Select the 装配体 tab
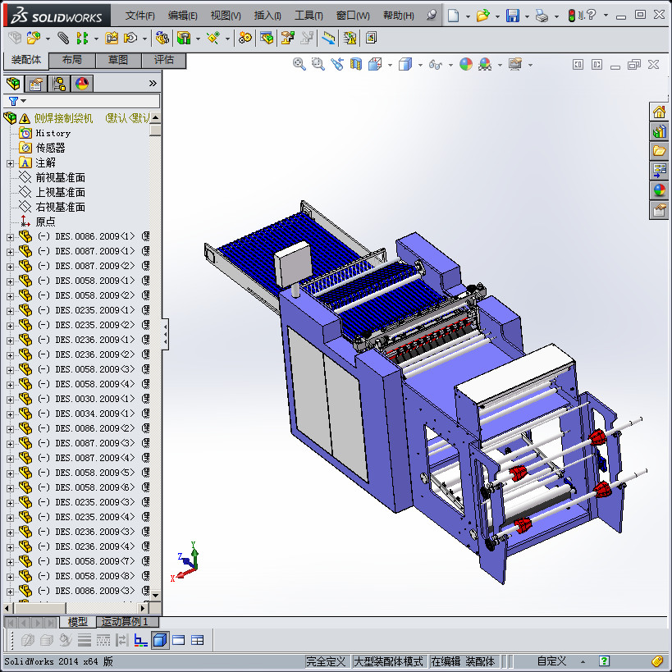Screen dimensions: 672x672 pyautogui.click(x=26, y=60)
